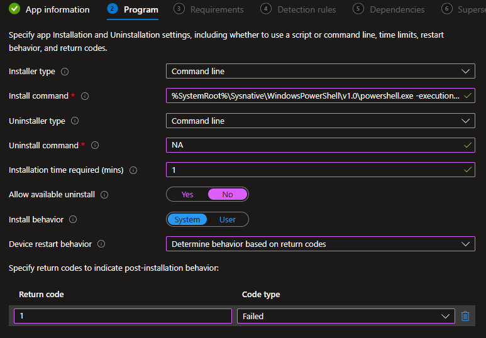Open the Failed code type dropdown
486x338 pixels.
[345, 316]
